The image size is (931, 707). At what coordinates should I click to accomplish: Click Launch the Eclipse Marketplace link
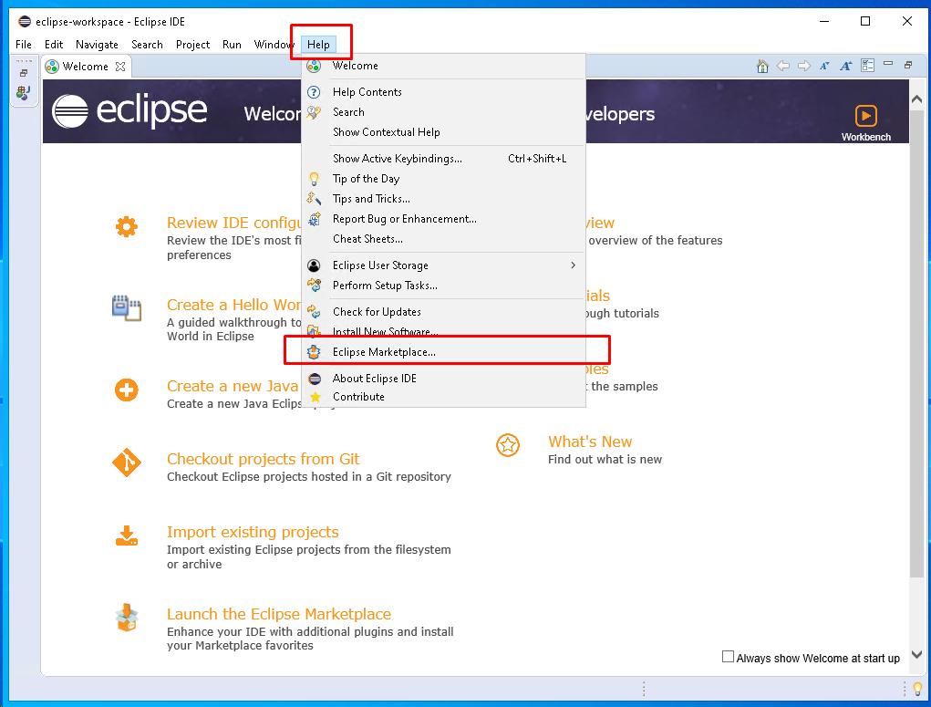pos(279,614)
